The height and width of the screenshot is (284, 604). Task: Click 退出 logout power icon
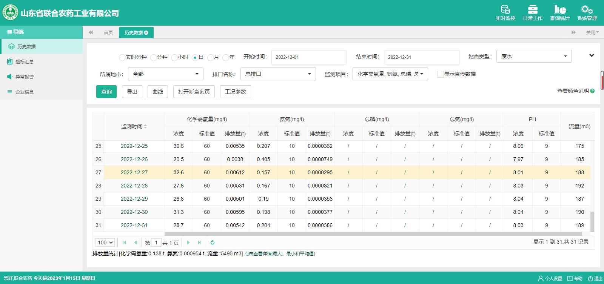[590, 278]
